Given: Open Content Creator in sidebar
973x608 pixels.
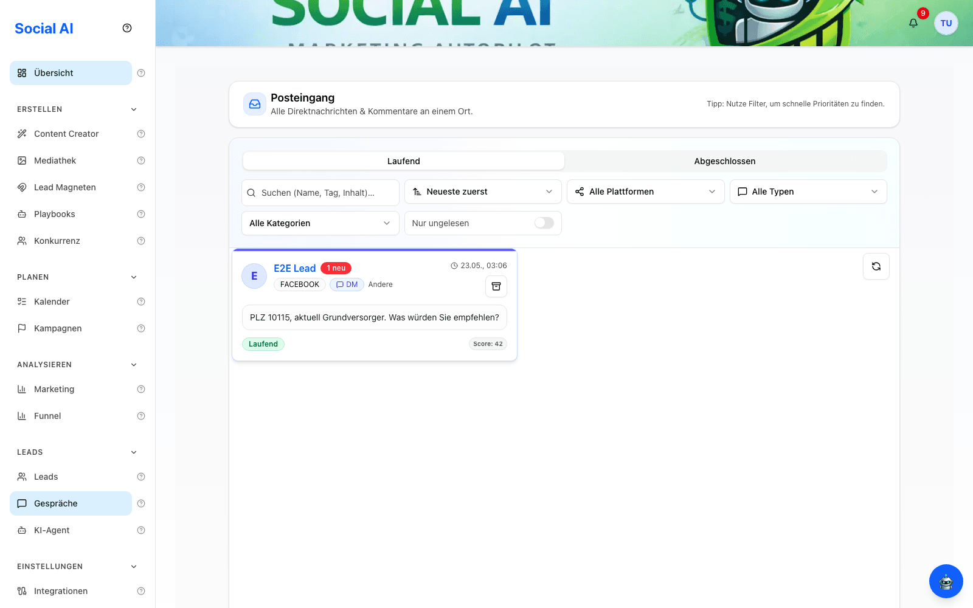Looking at the screenshot, I should click(71, 134).
